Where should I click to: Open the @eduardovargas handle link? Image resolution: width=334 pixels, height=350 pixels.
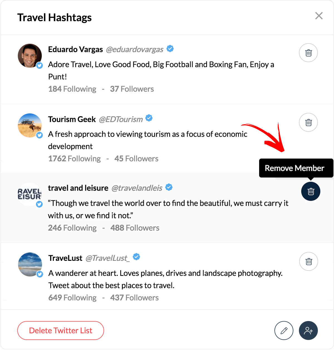tap(135, 49)
